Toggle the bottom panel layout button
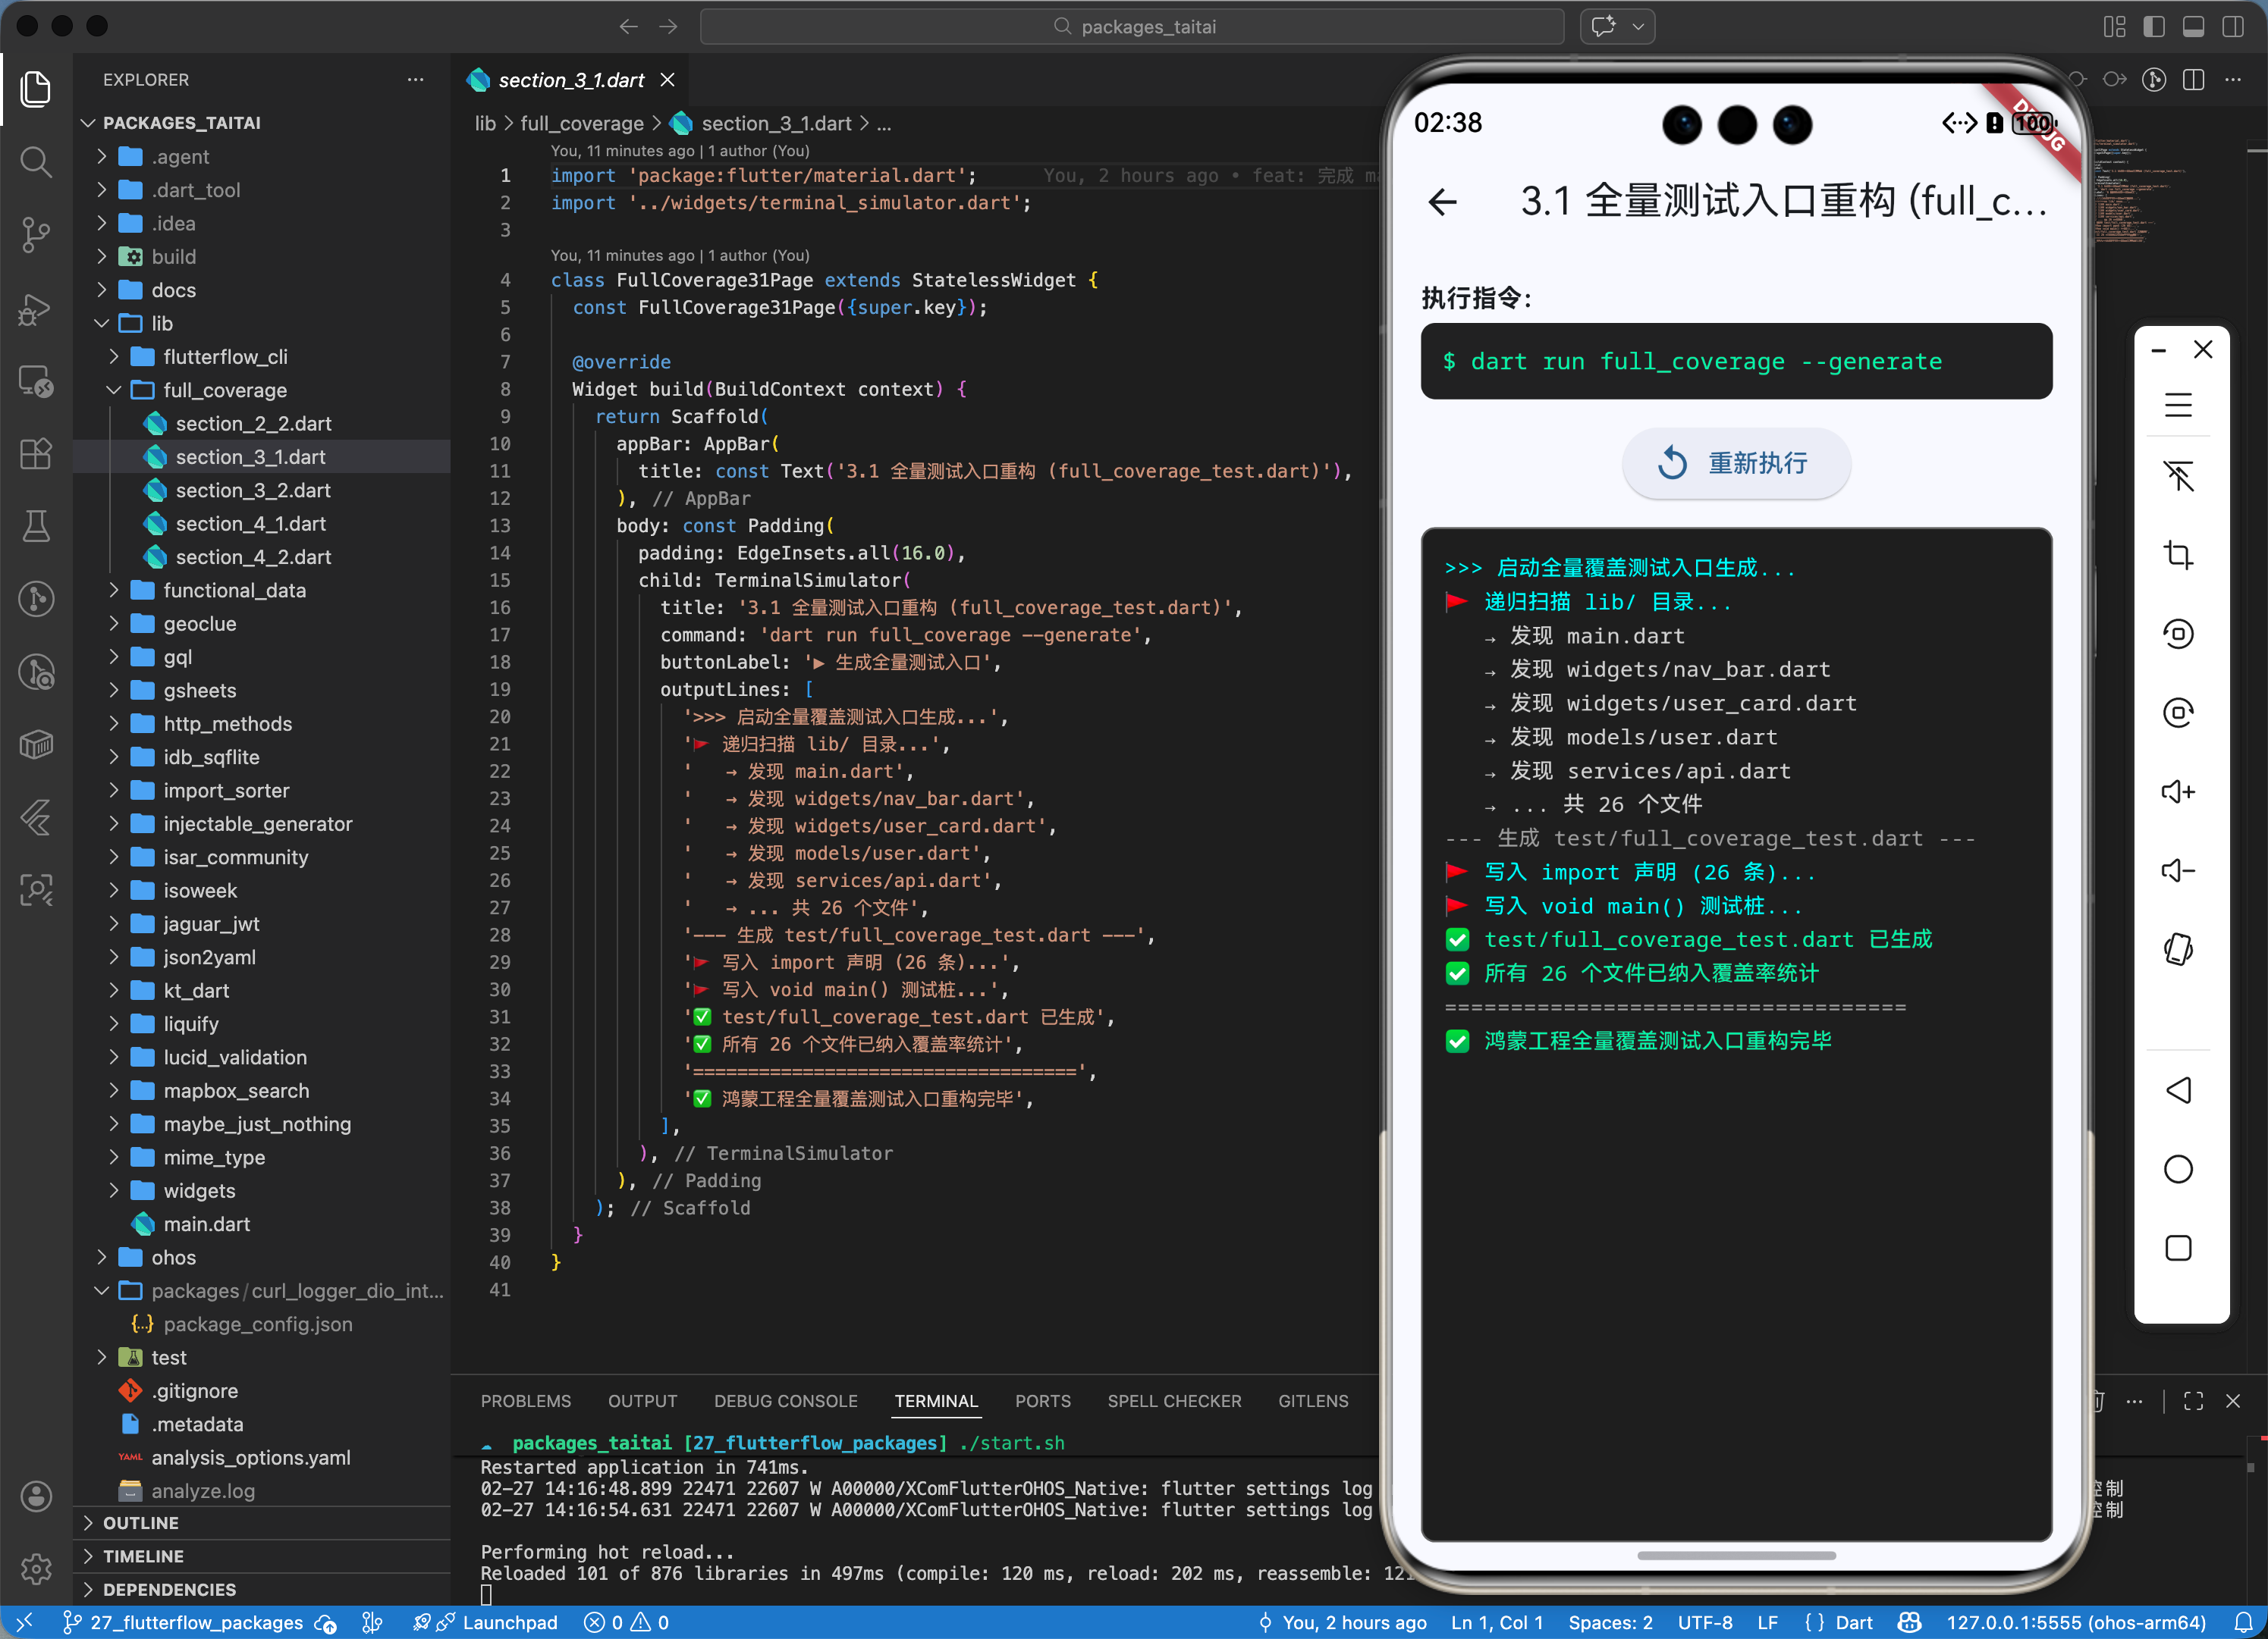 [x=2193, y=27]
